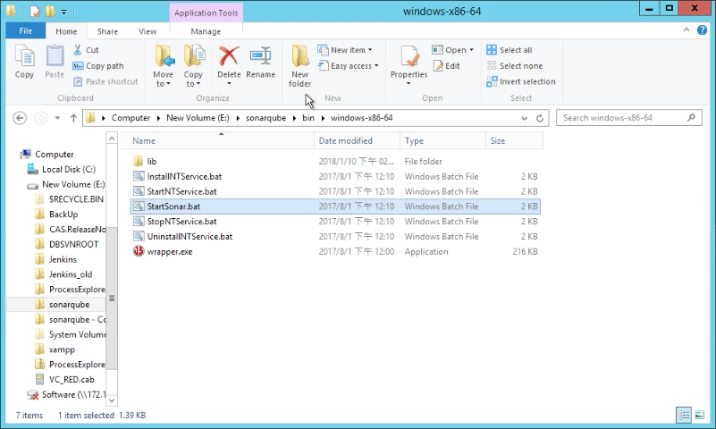
Task: Open Help with question mark icon
Action: tap(702, 30)
